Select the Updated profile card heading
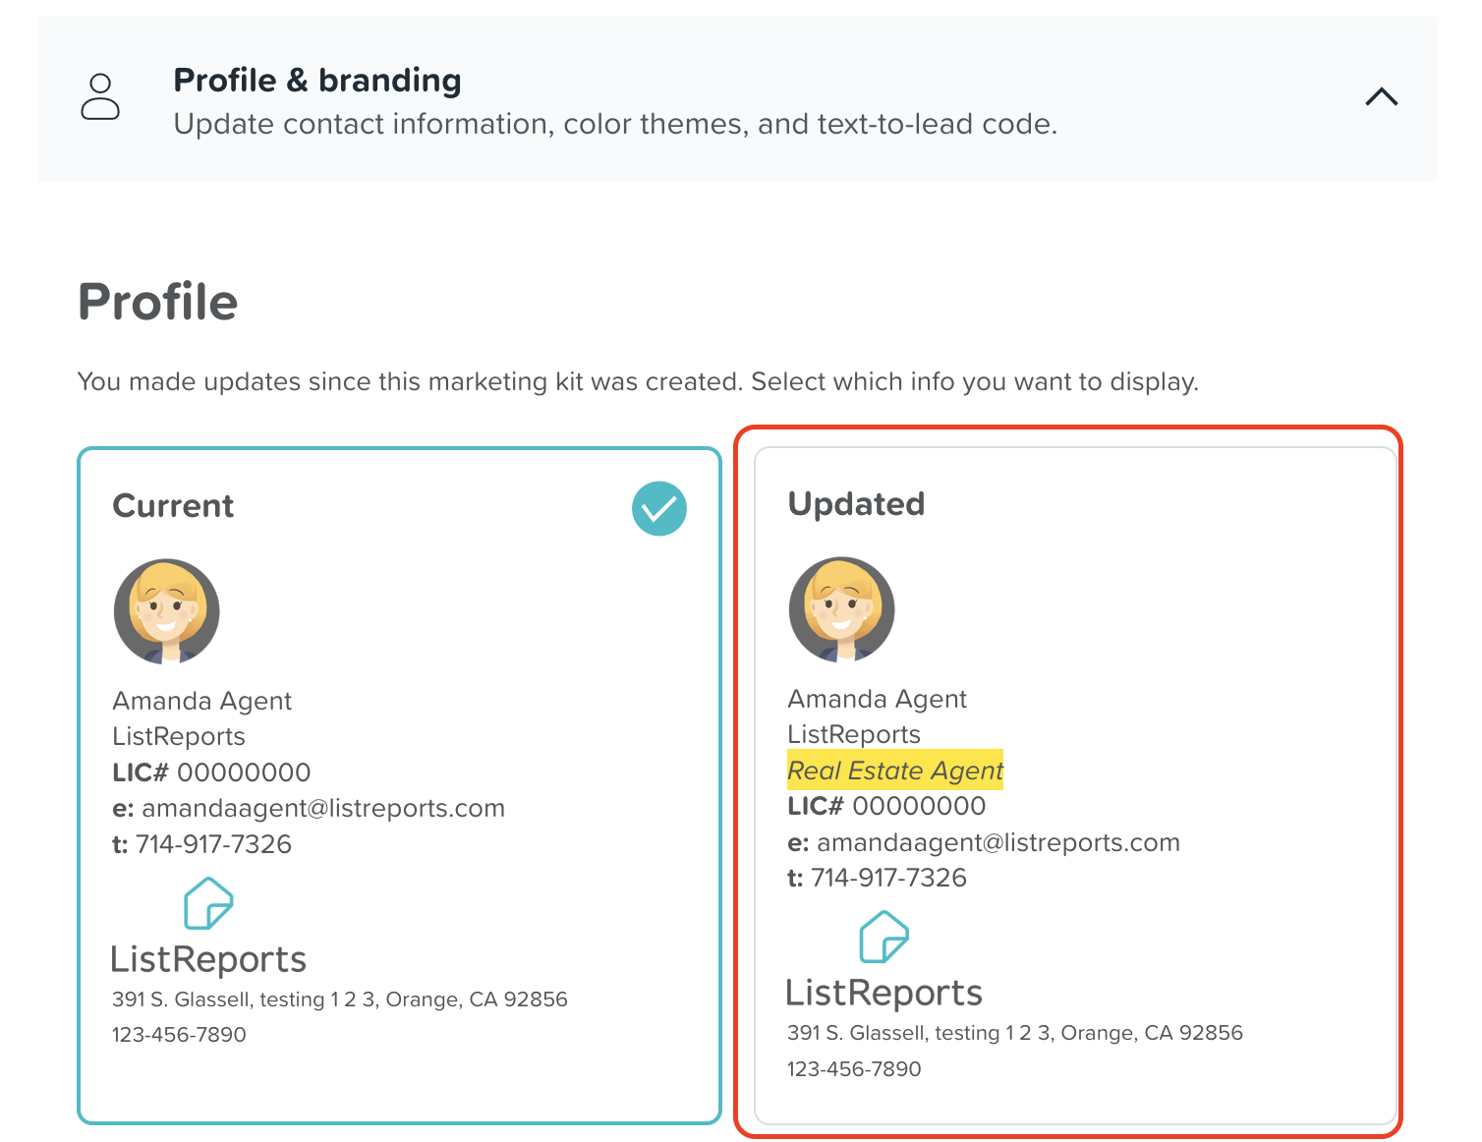The width and height of the screenshot is (1482, 1142). 856,504
